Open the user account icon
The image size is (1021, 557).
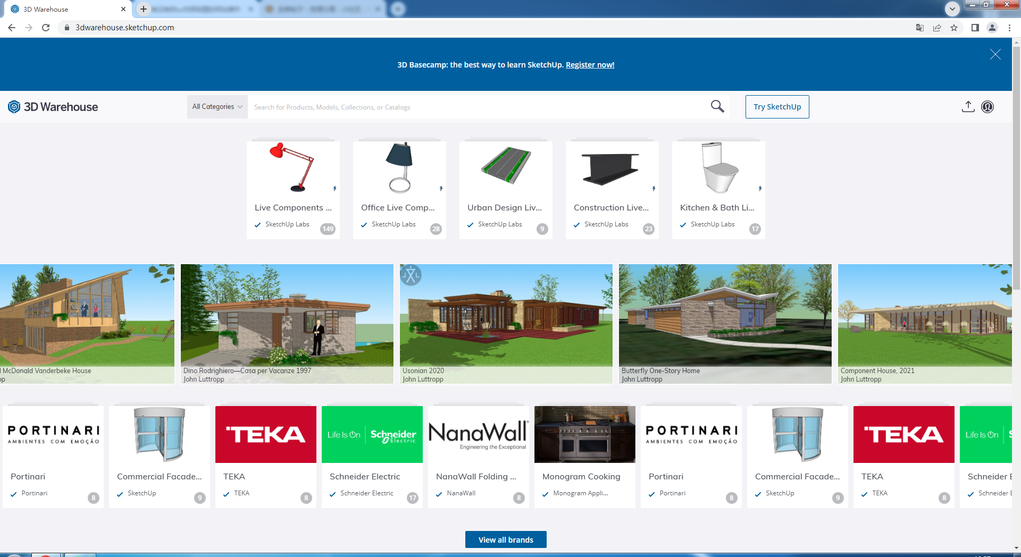[987, 107]
